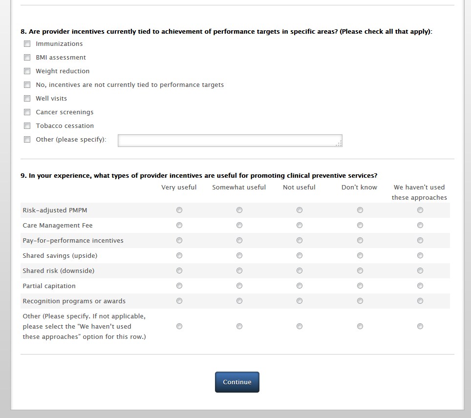This screenshot has width=471, height=418.
Task: Select Not useful for Recognition programs or awards
Action: click(x=300, y=301)
